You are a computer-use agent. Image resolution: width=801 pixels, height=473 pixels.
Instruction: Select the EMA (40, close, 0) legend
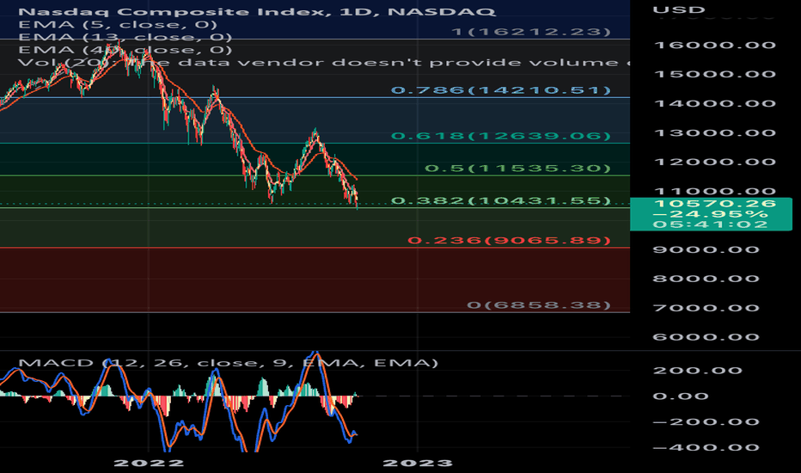coord(125,50)
